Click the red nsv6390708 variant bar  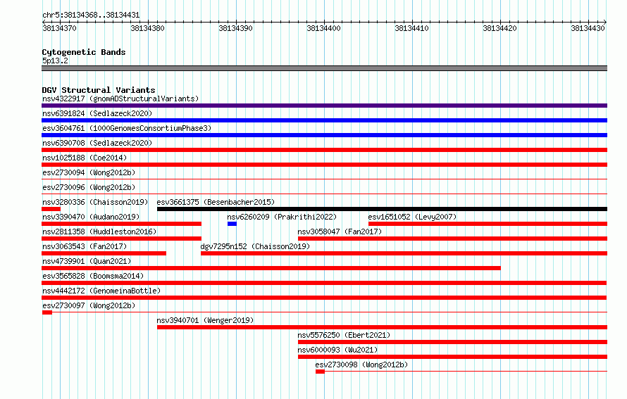[324, 150]
